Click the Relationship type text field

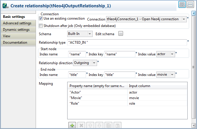(x=127, y=43)
